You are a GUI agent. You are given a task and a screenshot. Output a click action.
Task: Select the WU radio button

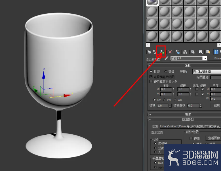[175, 100]
